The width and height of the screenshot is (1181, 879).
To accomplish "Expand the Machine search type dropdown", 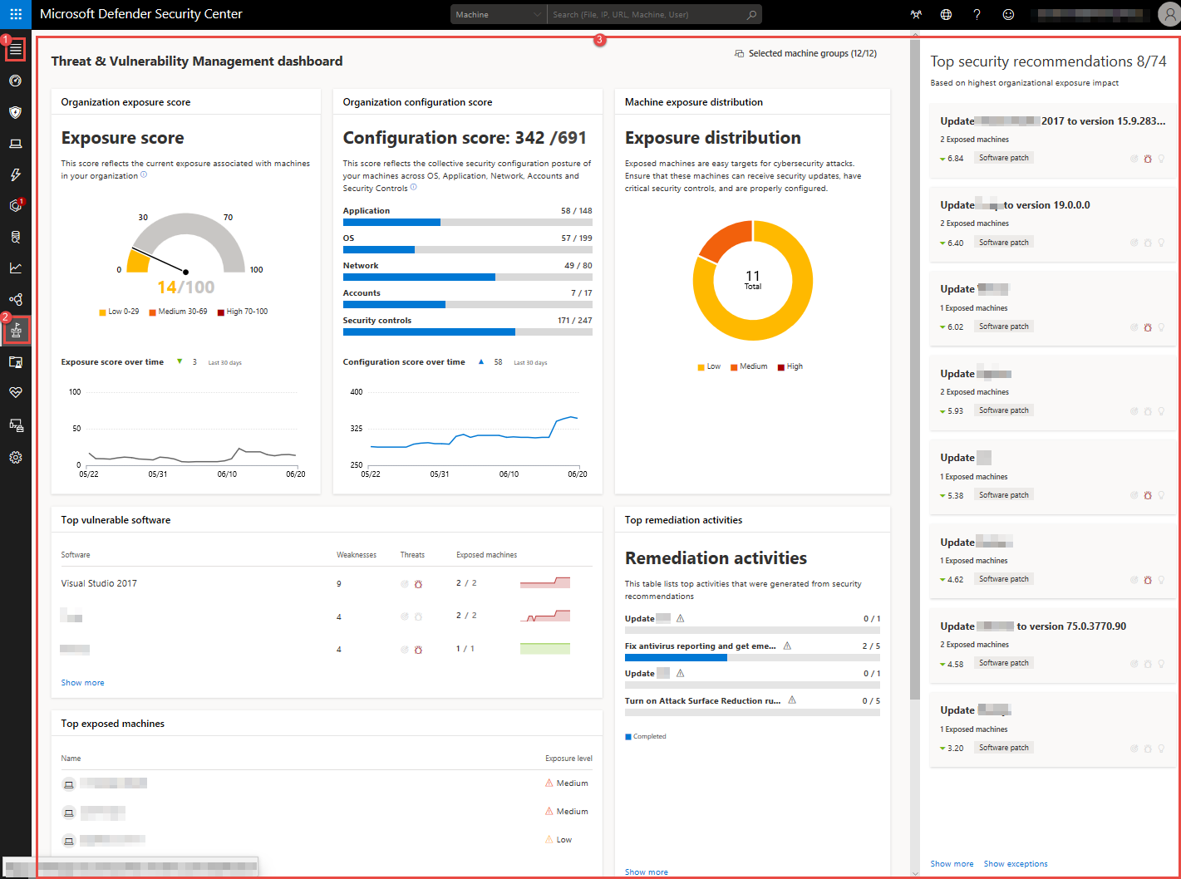I will click(499, 14).
